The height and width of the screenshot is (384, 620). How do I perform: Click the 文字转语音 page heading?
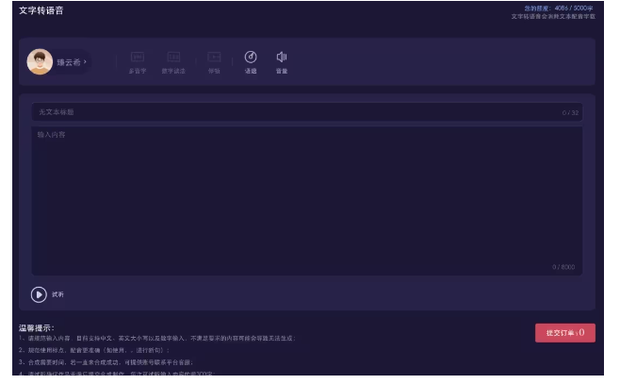click(41, 9)
